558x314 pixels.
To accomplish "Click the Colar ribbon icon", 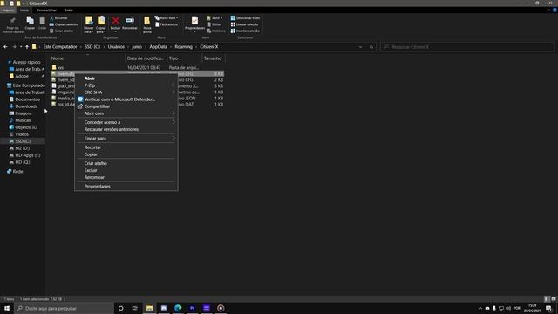I will tap(43, 23).
